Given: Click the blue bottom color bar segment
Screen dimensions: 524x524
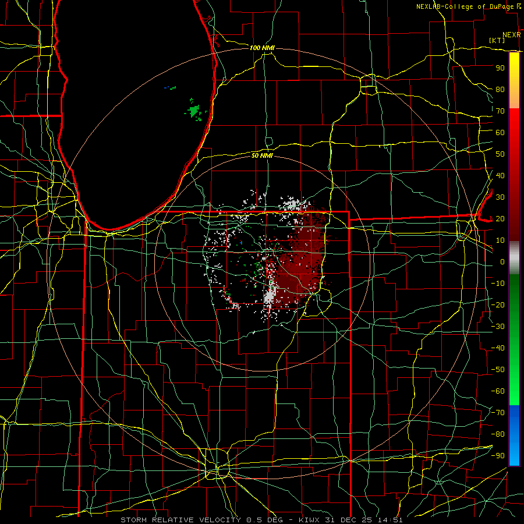Looking at the screenshot, I should point(514,436).
